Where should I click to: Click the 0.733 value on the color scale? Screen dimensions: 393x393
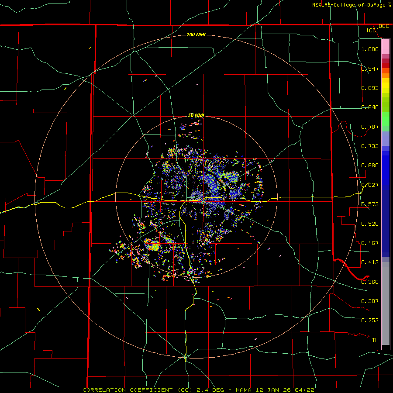coord(370,146)
